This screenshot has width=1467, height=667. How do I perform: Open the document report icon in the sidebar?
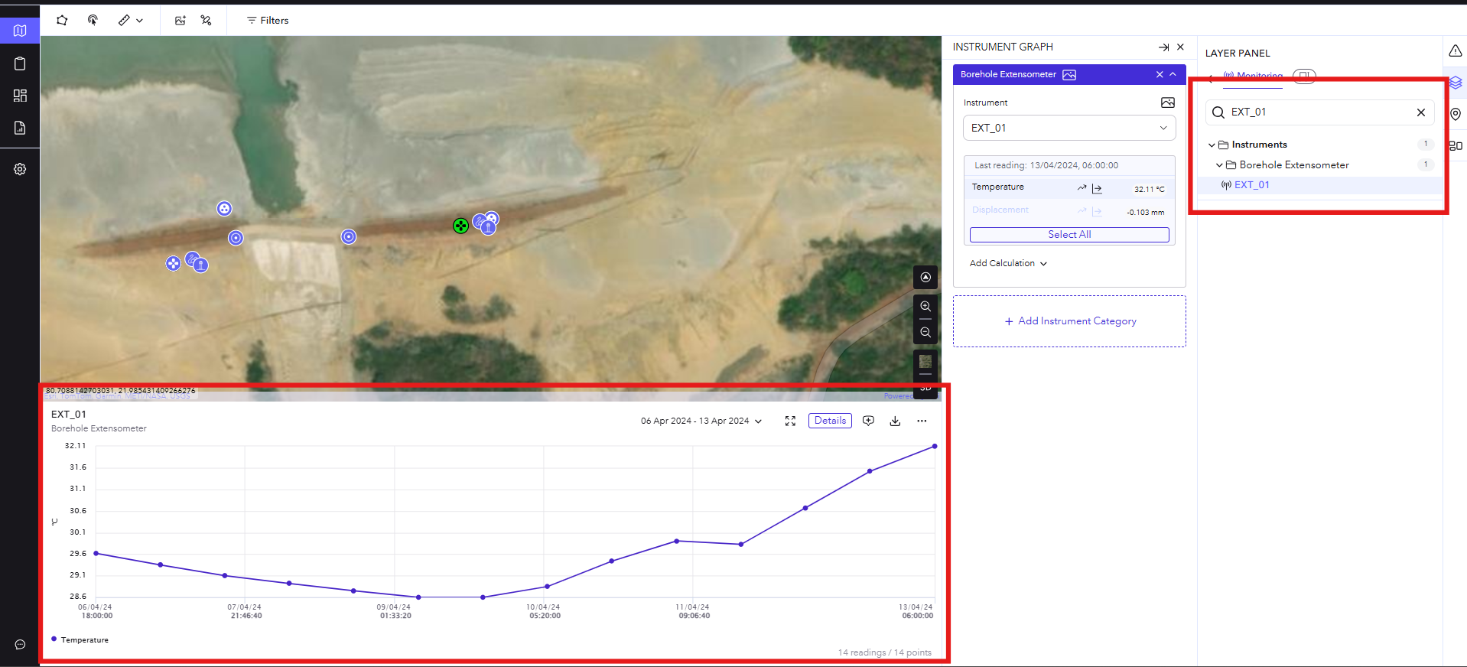pyautogui.click(x=20, y=128)
